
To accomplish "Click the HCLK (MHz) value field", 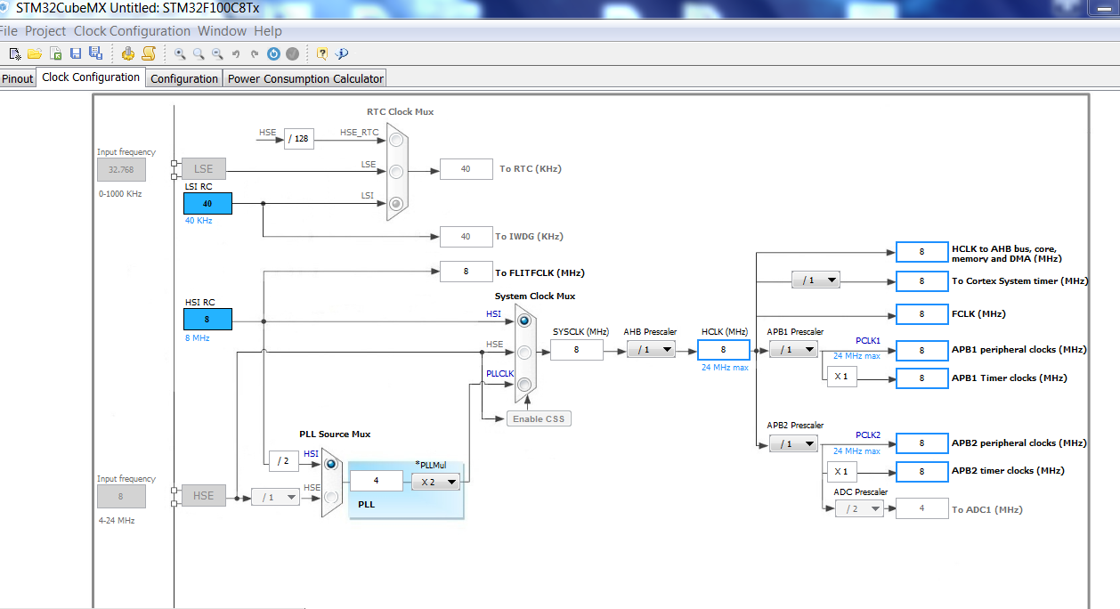I will 724,350.
